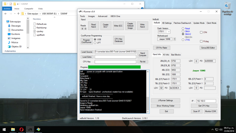Click the Read Nand button
The width and height of the screenshot is (236, 133).
[93, 26]
